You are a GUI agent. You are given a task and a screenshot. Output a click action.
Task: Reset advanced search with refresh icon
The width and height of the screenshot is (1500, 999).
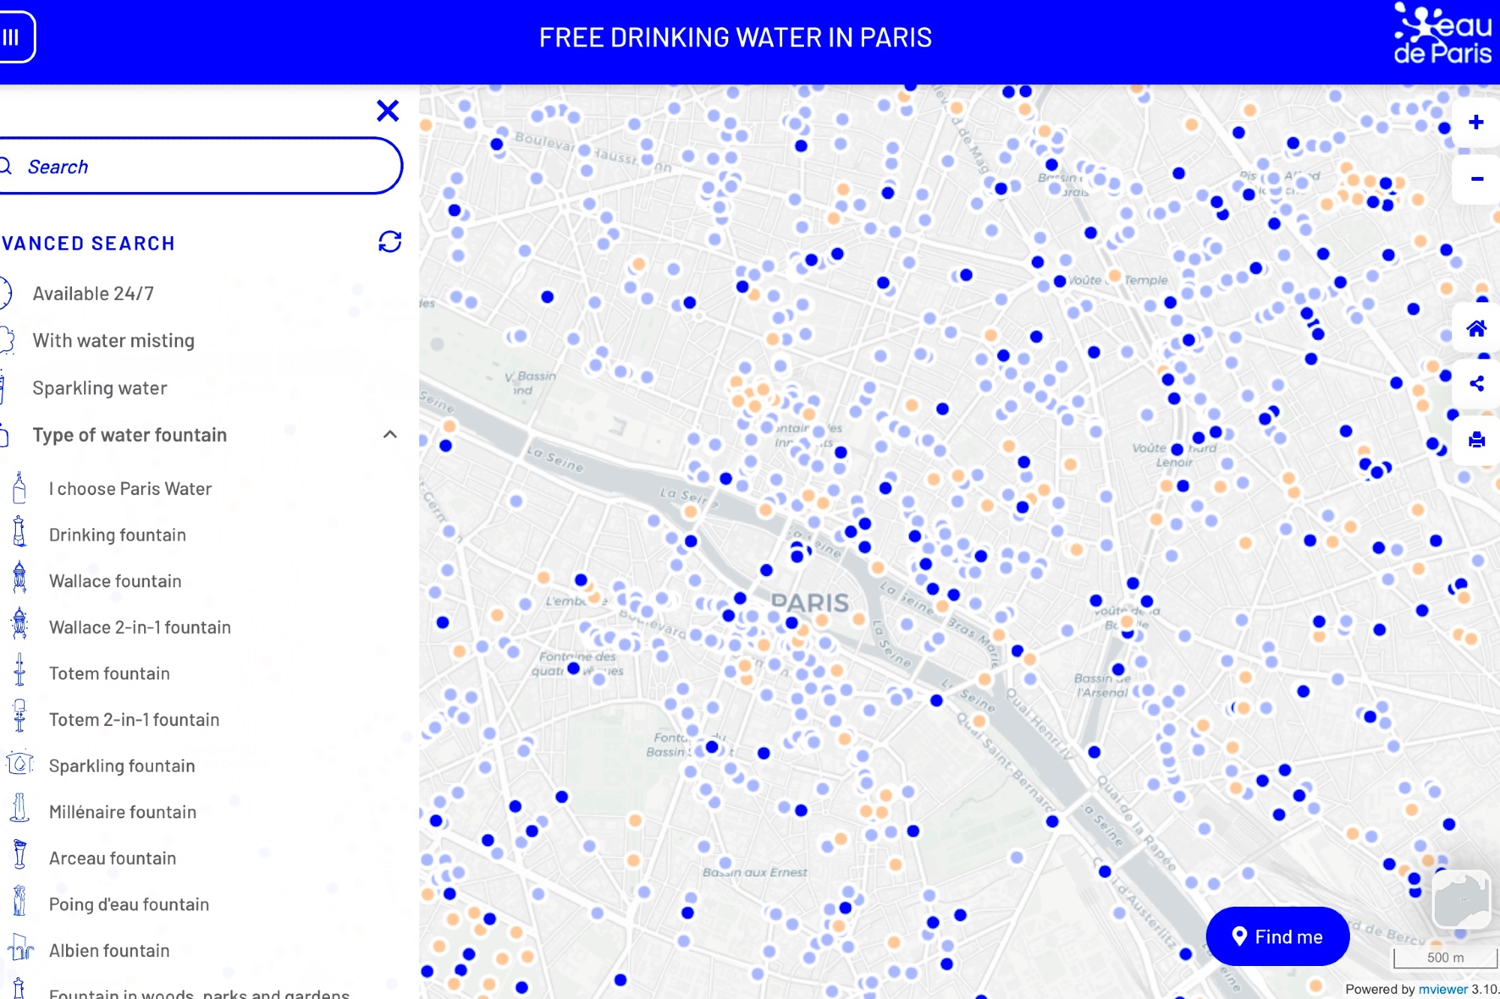389,241
